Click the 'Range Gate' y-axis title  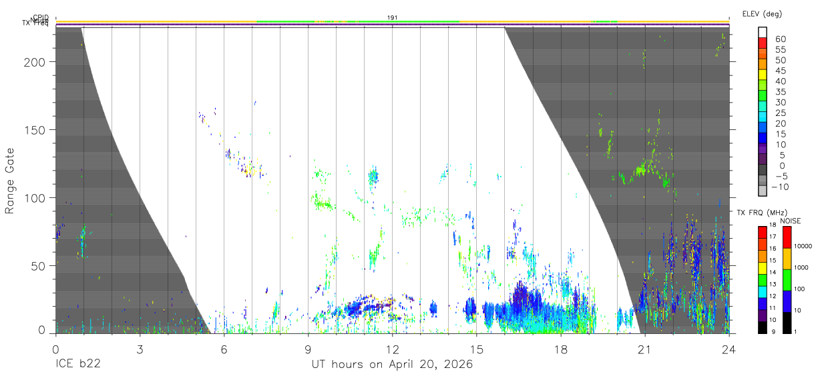pos(10,180)
